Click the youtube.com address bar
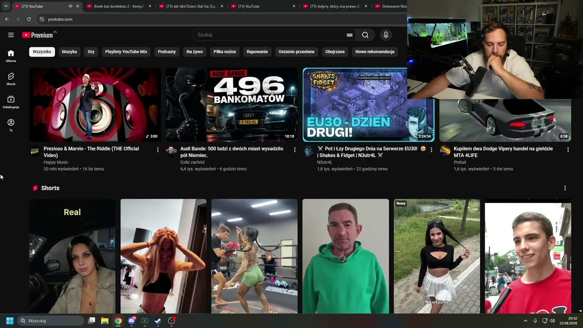This screenshot has height=328, width=583. coord(219,19)
